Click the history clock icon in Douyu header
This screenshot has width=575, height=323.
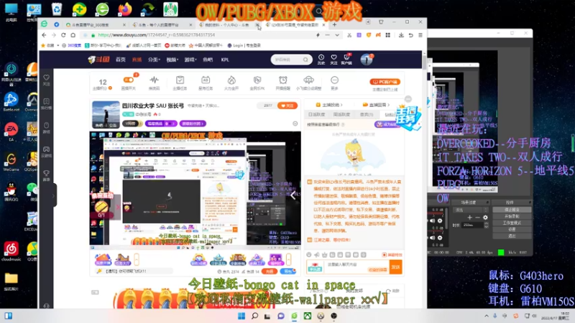click(x=321, y=57)
